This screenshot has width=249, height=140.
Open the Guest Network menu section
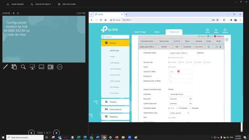[115, 109]
